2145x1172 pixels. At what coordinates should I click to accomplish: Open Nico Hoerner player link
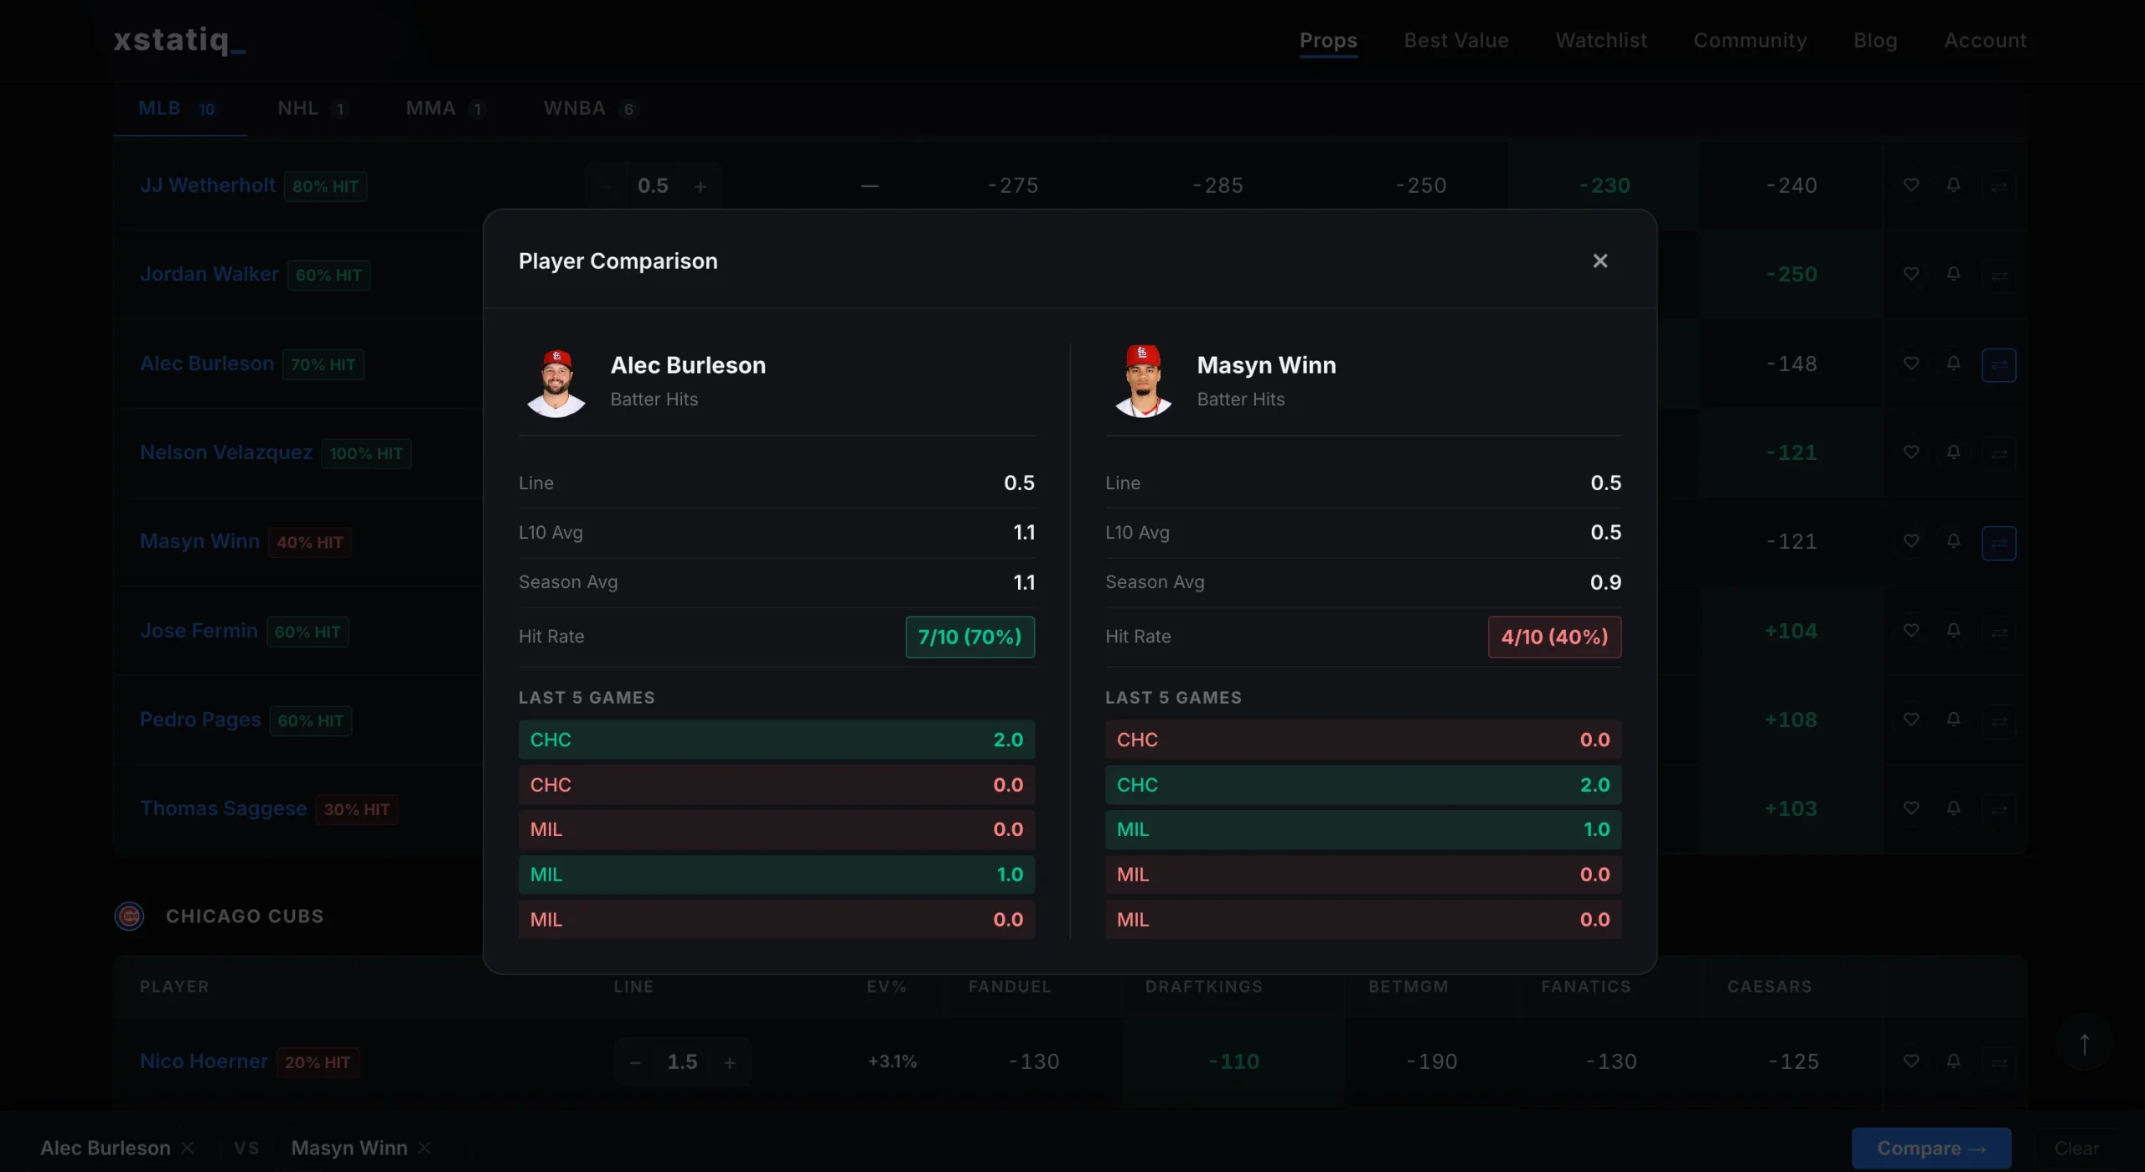pyautogui.click(x=204, y=1061)
